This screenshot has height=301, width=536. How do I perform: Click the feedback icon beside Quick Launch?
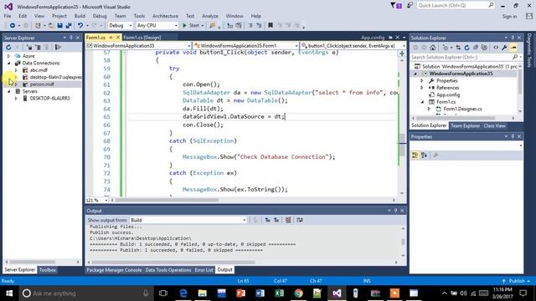click(410, 5)
